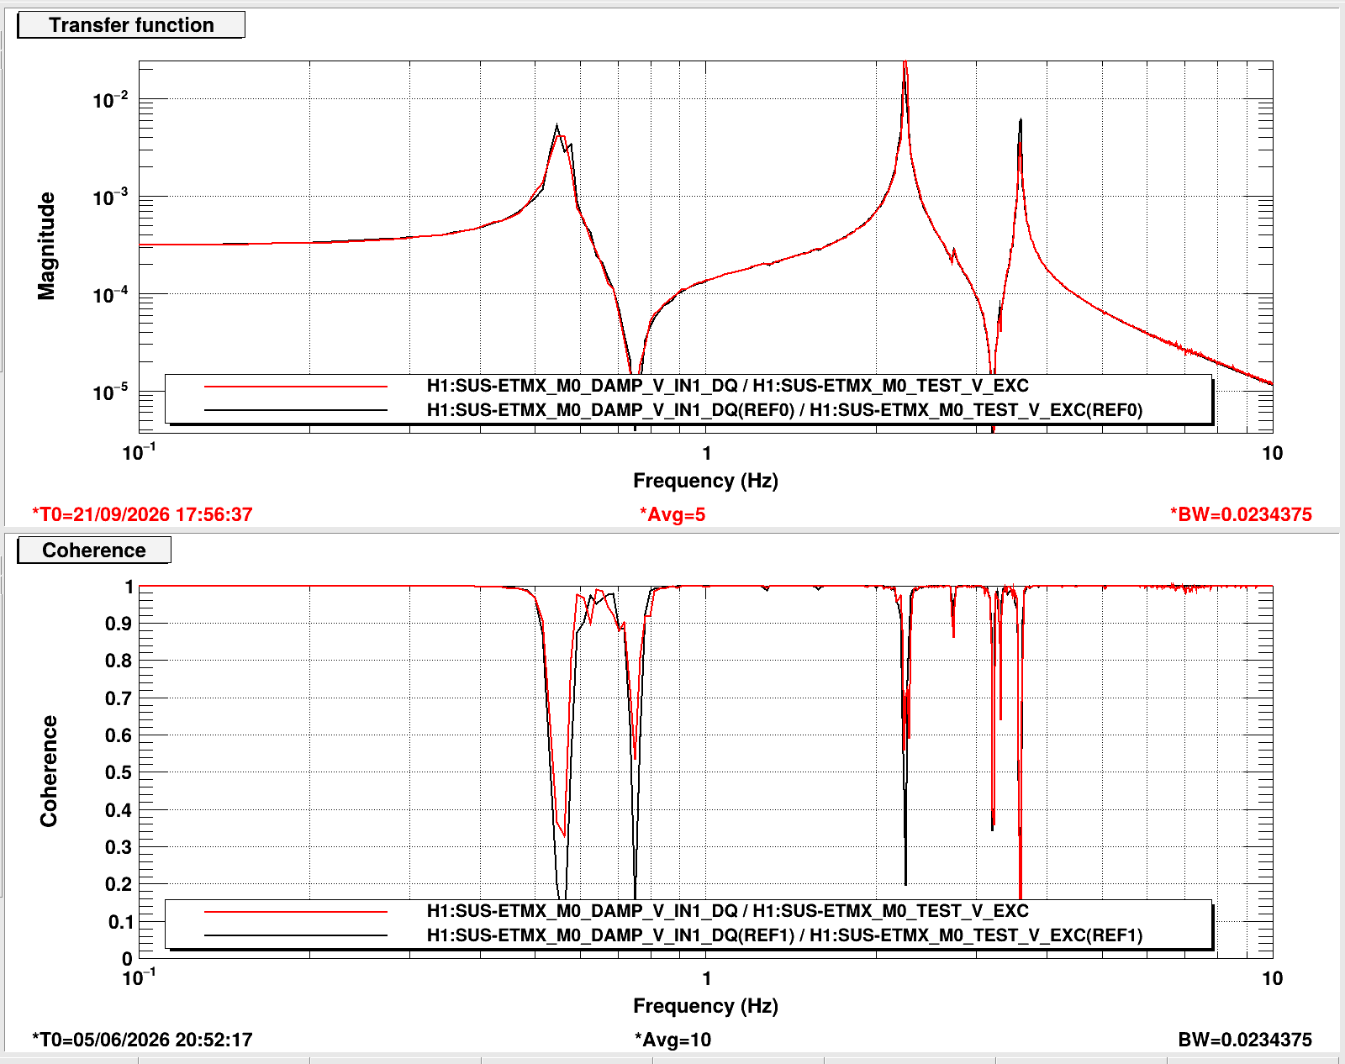Click the REF1 legend entry text
Screen dimensions: 1345x1064
click(x=784, y=935)
